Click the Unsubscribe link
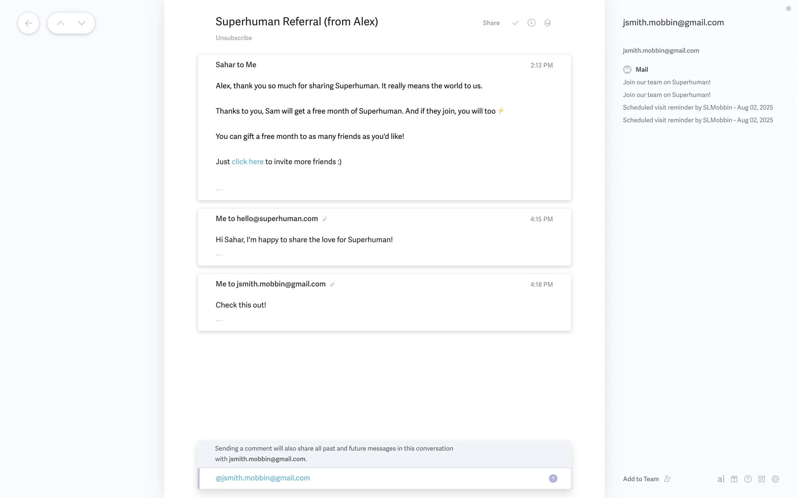 click(234, 38)
